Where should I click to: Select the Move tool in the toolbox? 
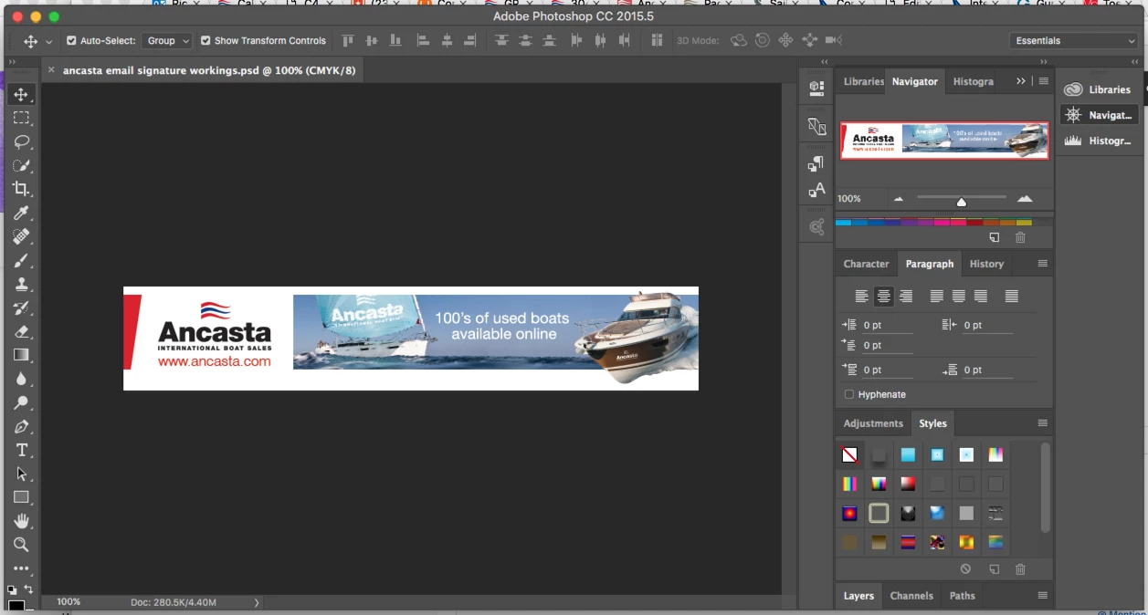click(x=21, y=95)
